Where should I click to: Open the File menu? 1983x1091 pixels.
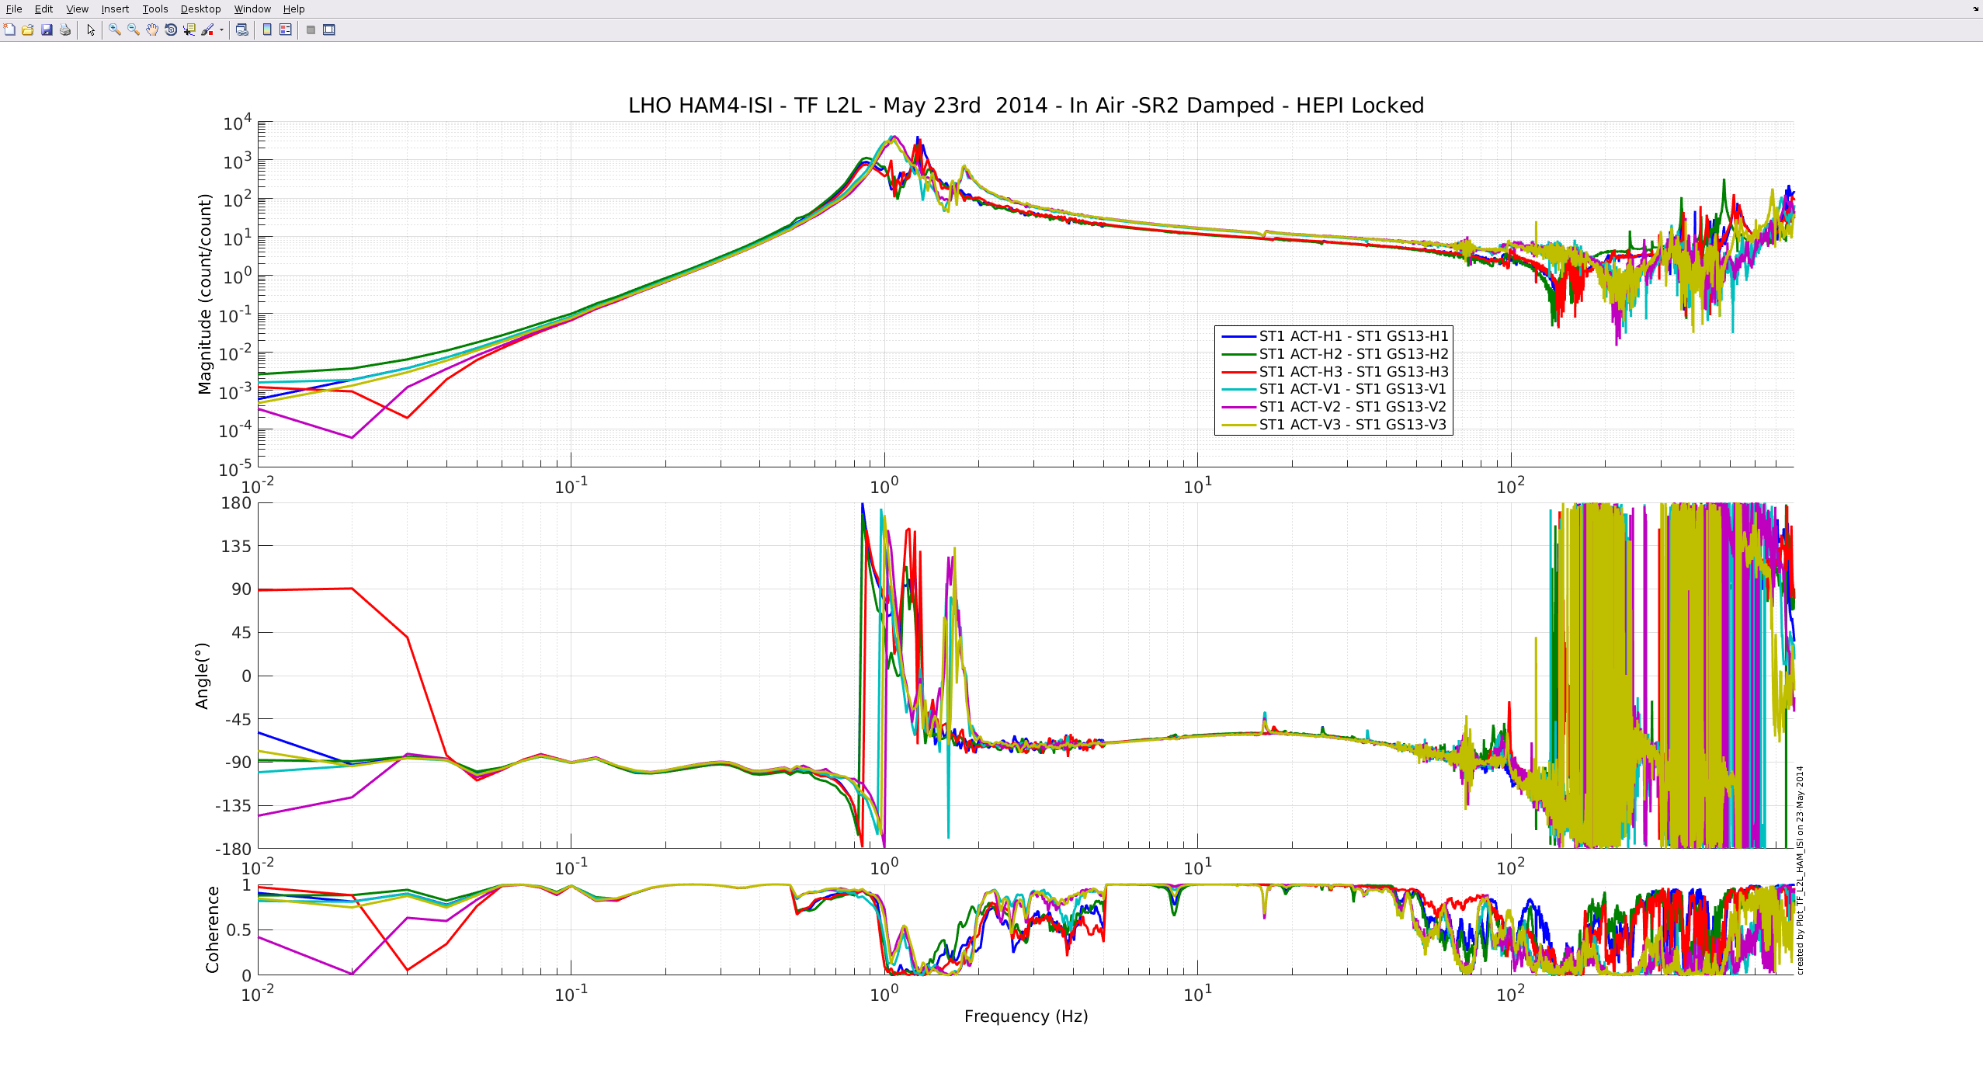click(x=14, y=9)
